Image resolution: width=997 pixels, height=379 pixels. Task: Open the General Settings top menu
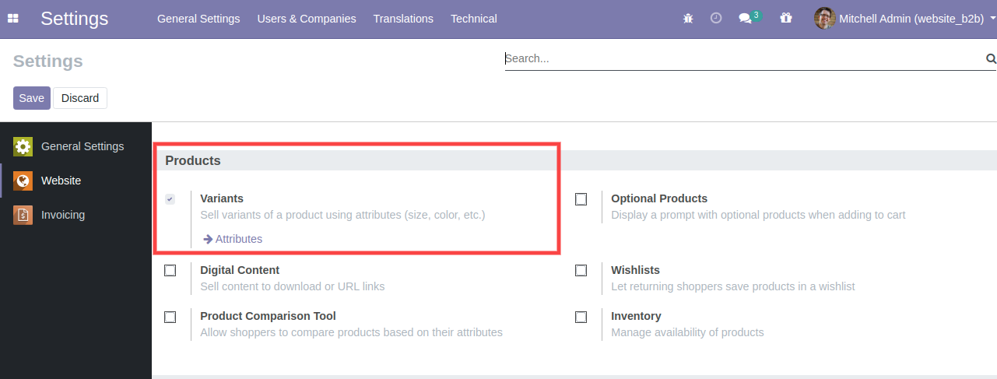tap(198, 19)
